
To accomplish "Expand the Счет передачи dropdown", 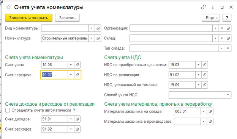I will 71,75.
